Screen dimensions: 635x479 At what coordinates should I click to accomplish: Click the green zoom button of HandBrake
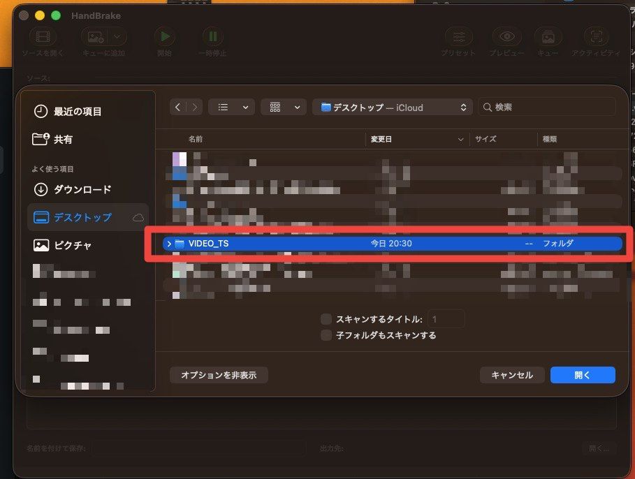coord(56,15)
